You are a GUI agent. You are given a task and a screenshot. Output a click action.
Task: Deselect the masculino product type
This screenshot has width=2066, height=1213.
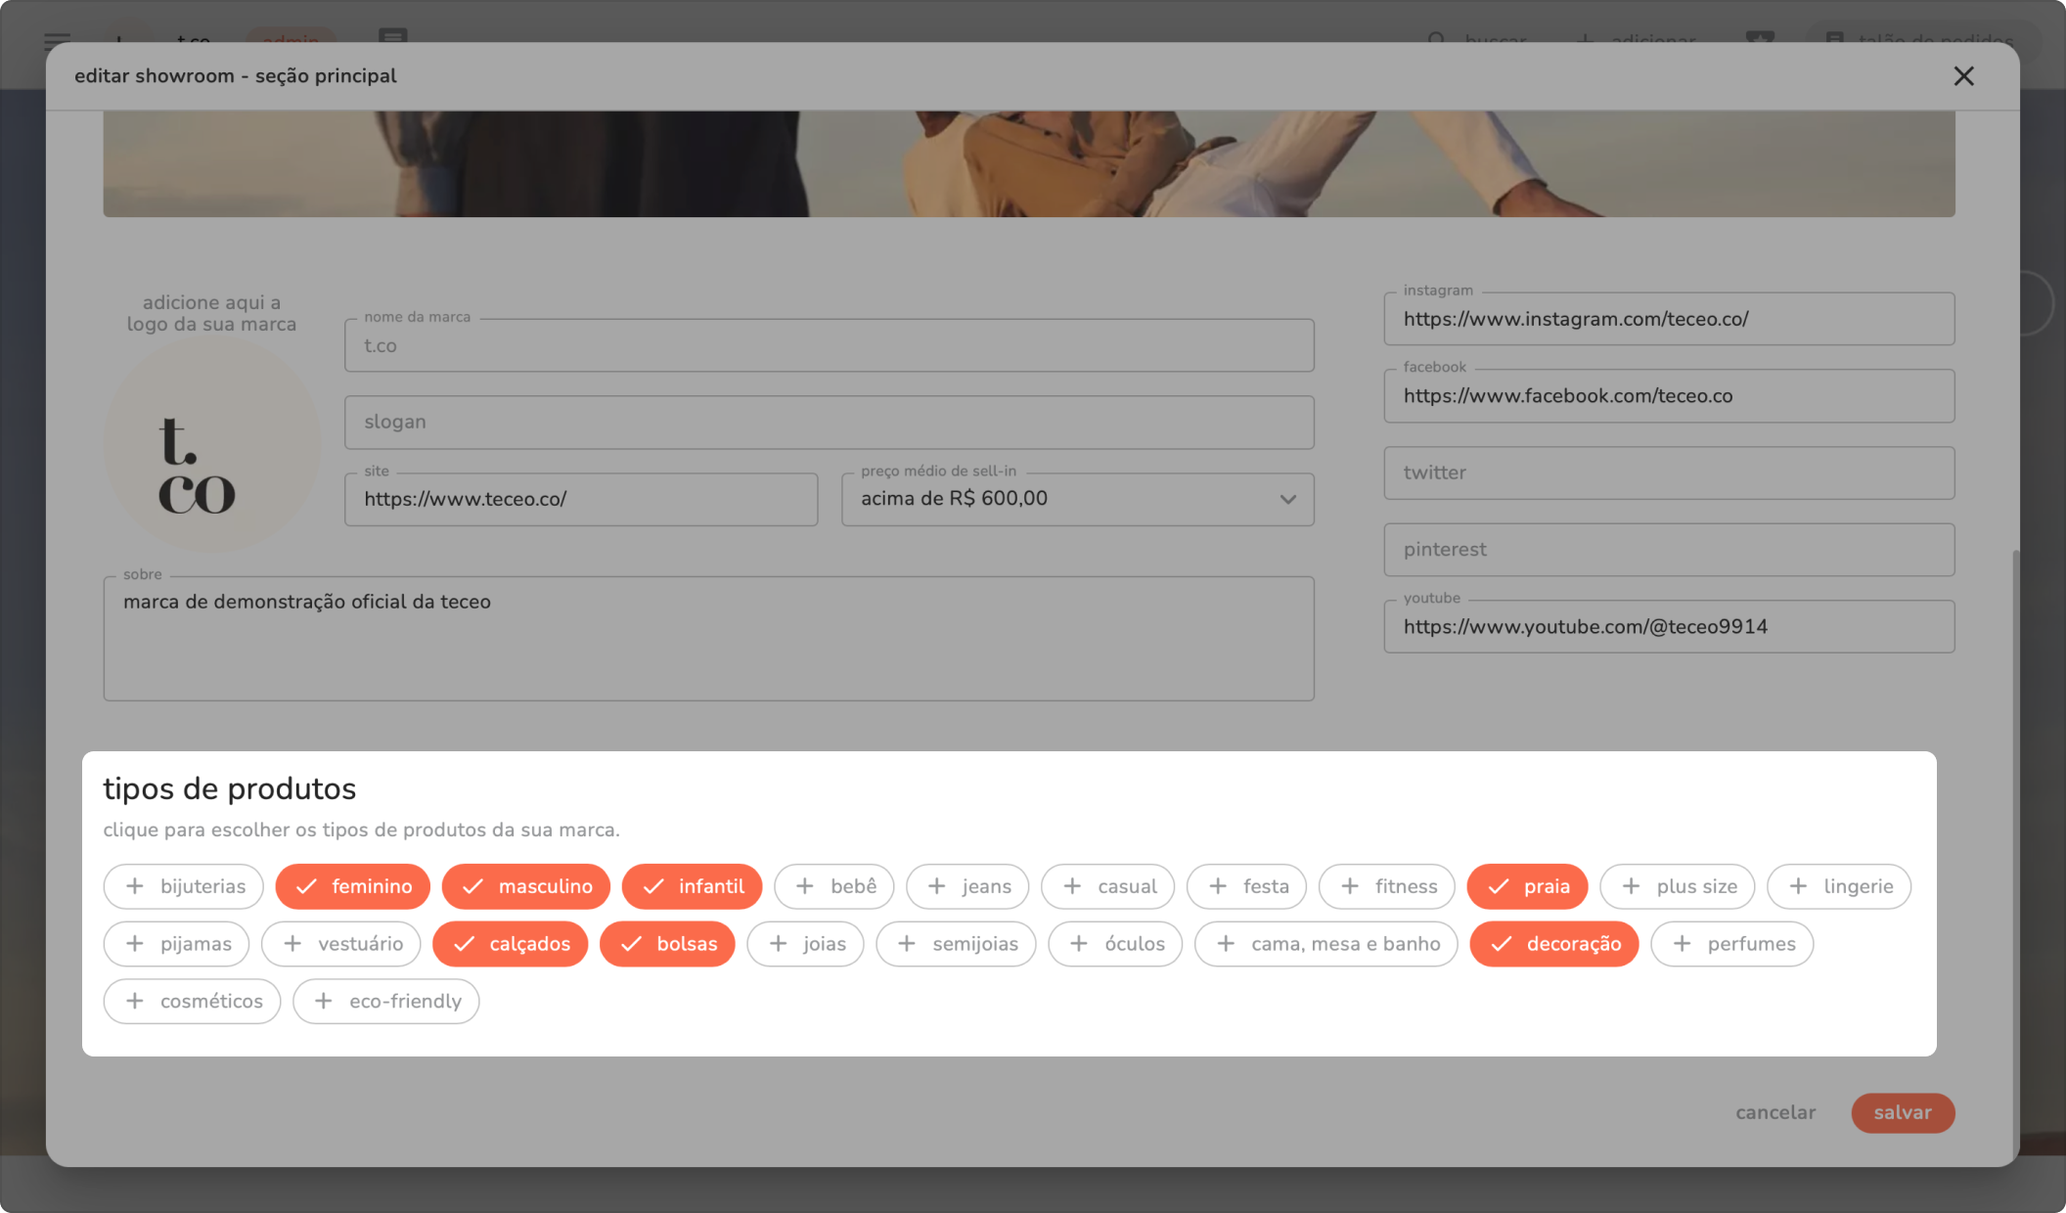(x=525, y=886)
